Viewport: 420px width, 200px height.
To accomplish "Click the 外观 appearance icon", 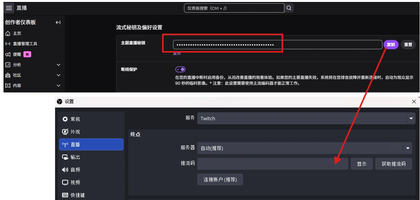I will point(65,132).
